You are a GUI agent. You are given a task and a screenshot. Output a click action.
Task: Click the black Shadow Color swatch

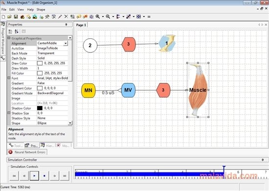coord(40,108)
